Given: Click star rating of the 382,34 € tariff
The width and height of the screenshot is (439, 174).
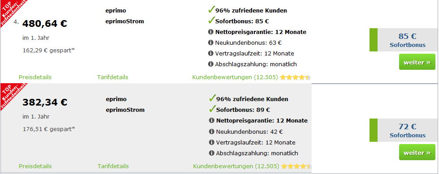Looking at the screenshot, I should (296, 166).
